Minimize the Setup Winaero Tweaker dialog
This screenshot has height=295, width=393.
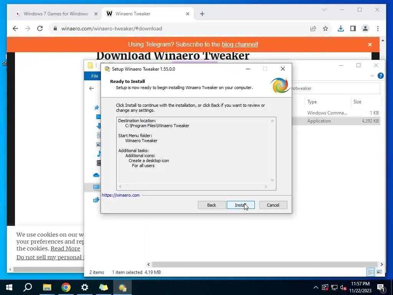pos(248,69)
